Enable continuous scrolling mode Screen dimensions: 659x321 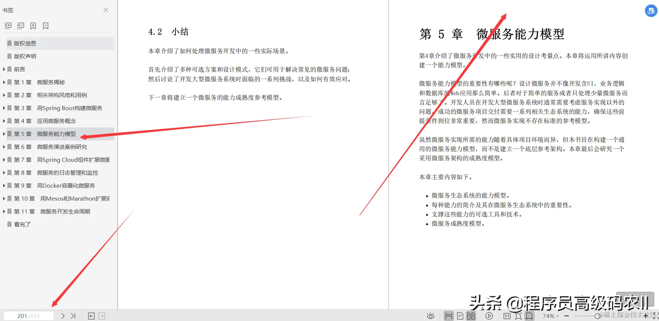448,316
